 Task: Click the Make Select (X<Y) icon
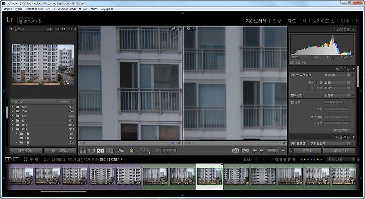coord(245,151)
